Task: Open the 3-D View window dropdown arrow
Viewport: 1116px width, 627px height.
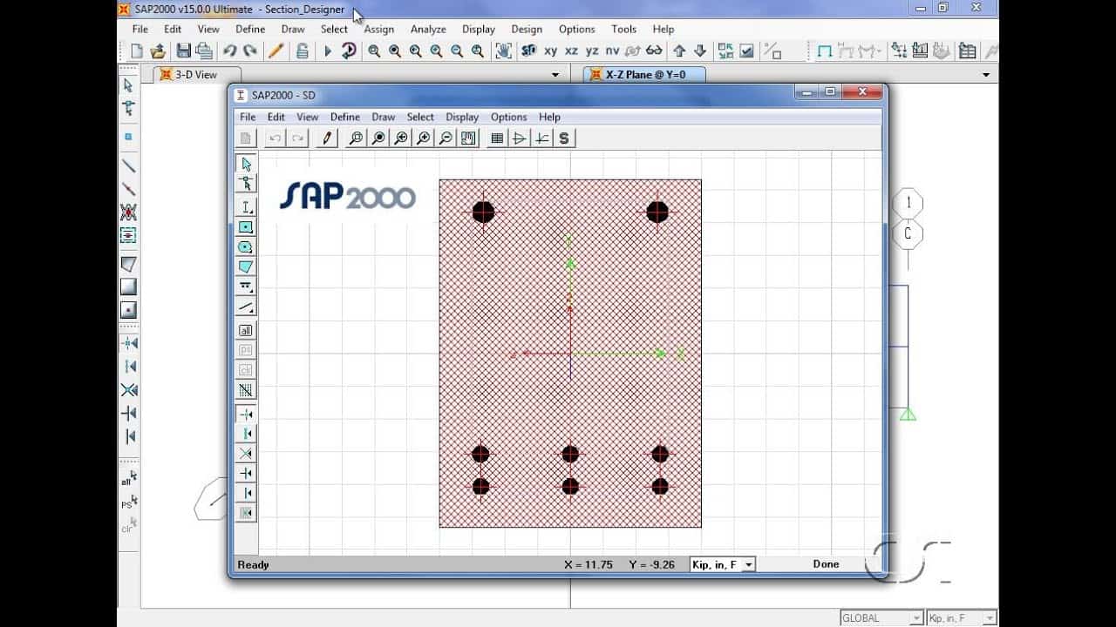Action: [x=555, y=75]
